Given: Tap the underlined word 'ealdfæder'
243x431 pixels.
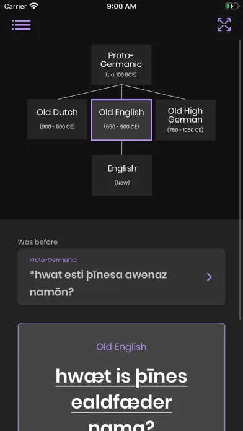Looking at the screenshot, I should coord(122,403).
